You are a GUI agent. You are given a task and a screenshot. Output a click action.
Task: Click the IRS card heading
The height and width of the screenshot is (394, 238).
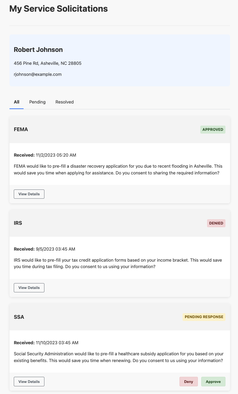pos(18,223)
